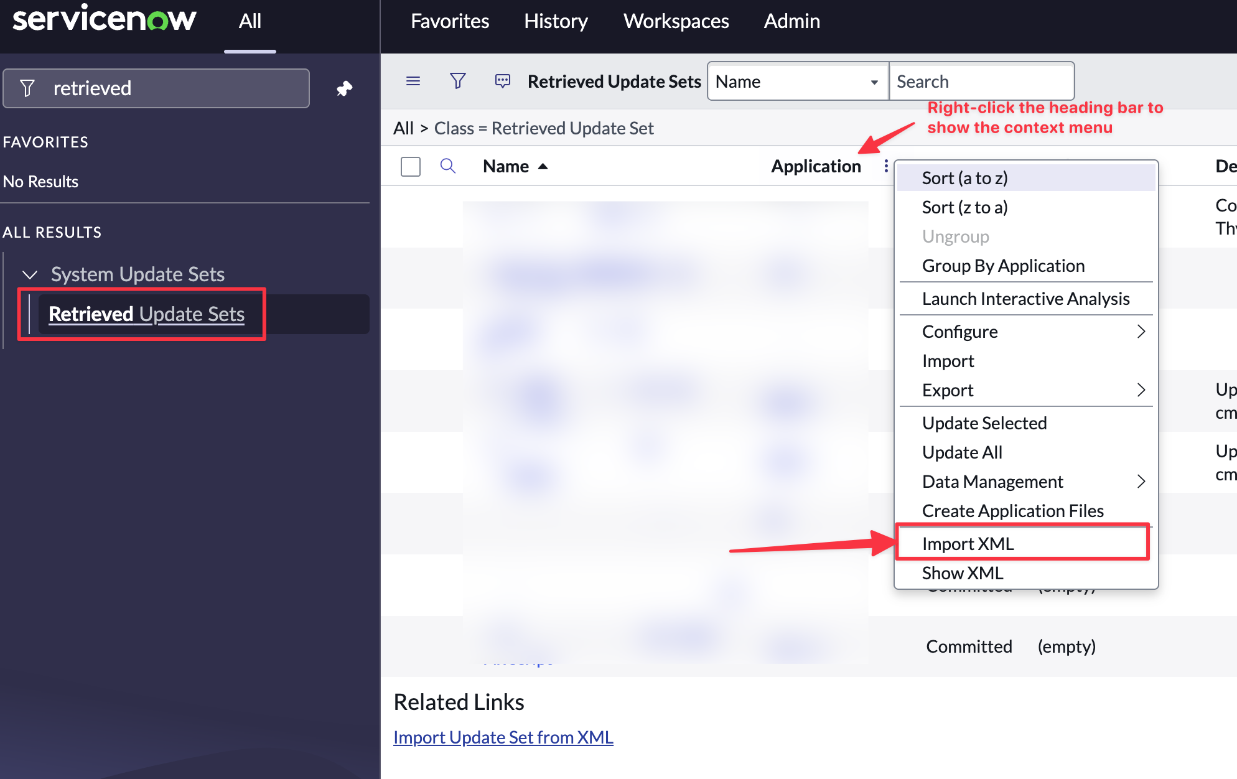Viewport: 1237px width, 779px height.
Task: Open the Workspaces menu
Action: (x=676, y=21)
